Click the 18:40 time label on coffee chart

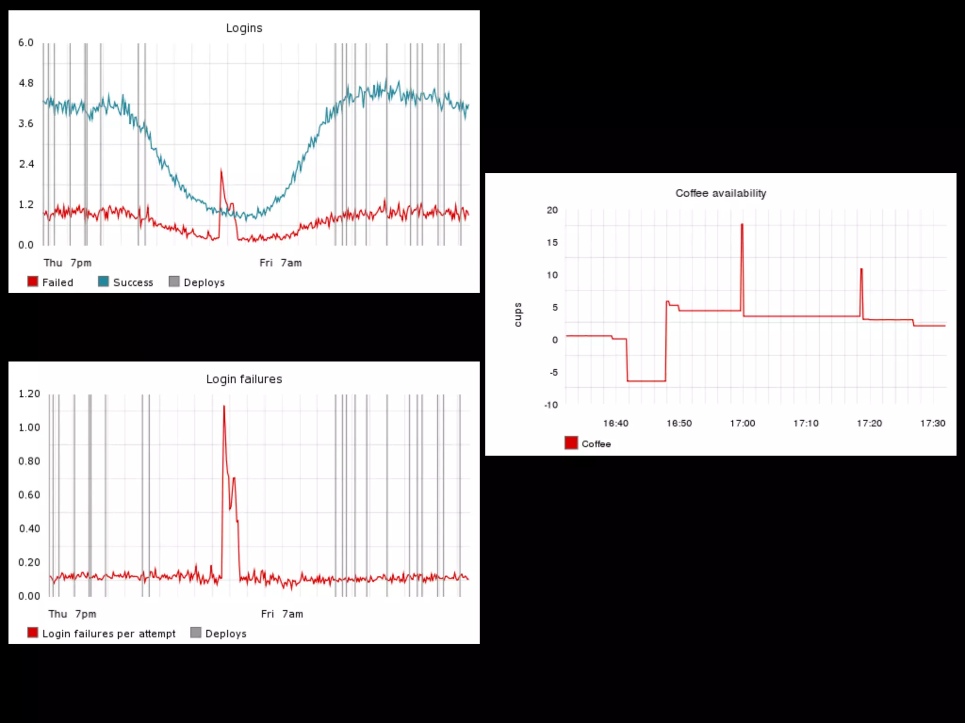pyautogui.click(x=615, y=423)
